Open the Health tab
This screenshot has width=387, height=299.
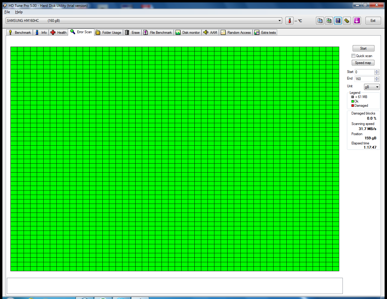tap(59, 32)
